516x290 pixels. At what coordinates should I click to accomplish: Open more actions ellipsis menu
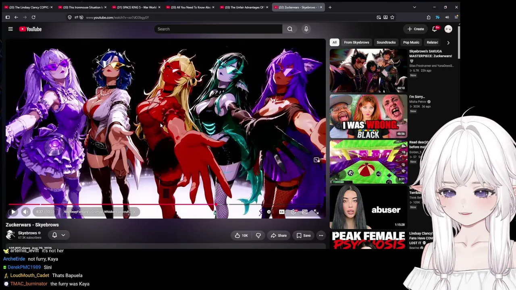(x=321, y=236)
